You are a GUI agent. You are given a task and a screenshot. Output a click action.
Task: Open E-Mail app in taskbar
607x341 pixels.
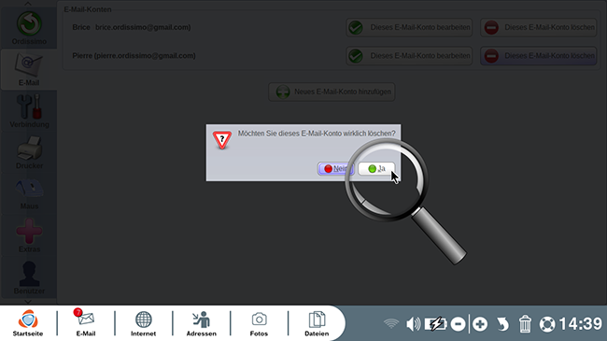[86, 323]
